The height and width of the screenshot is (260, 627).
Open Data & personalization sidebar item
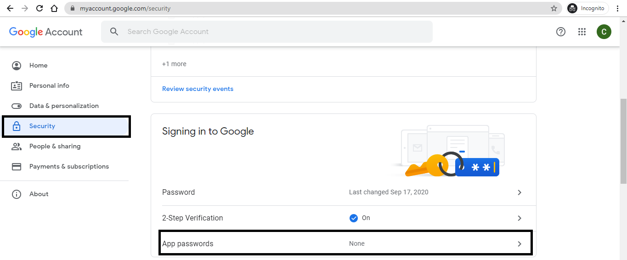pyautogui.click(x=64, y=106)
